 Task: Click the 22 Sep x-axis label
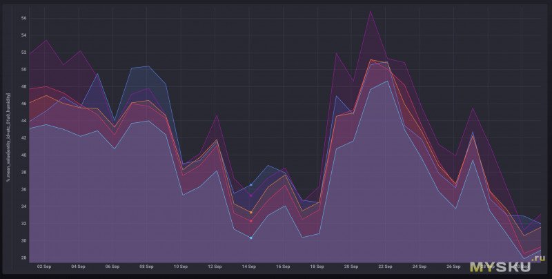386,266
